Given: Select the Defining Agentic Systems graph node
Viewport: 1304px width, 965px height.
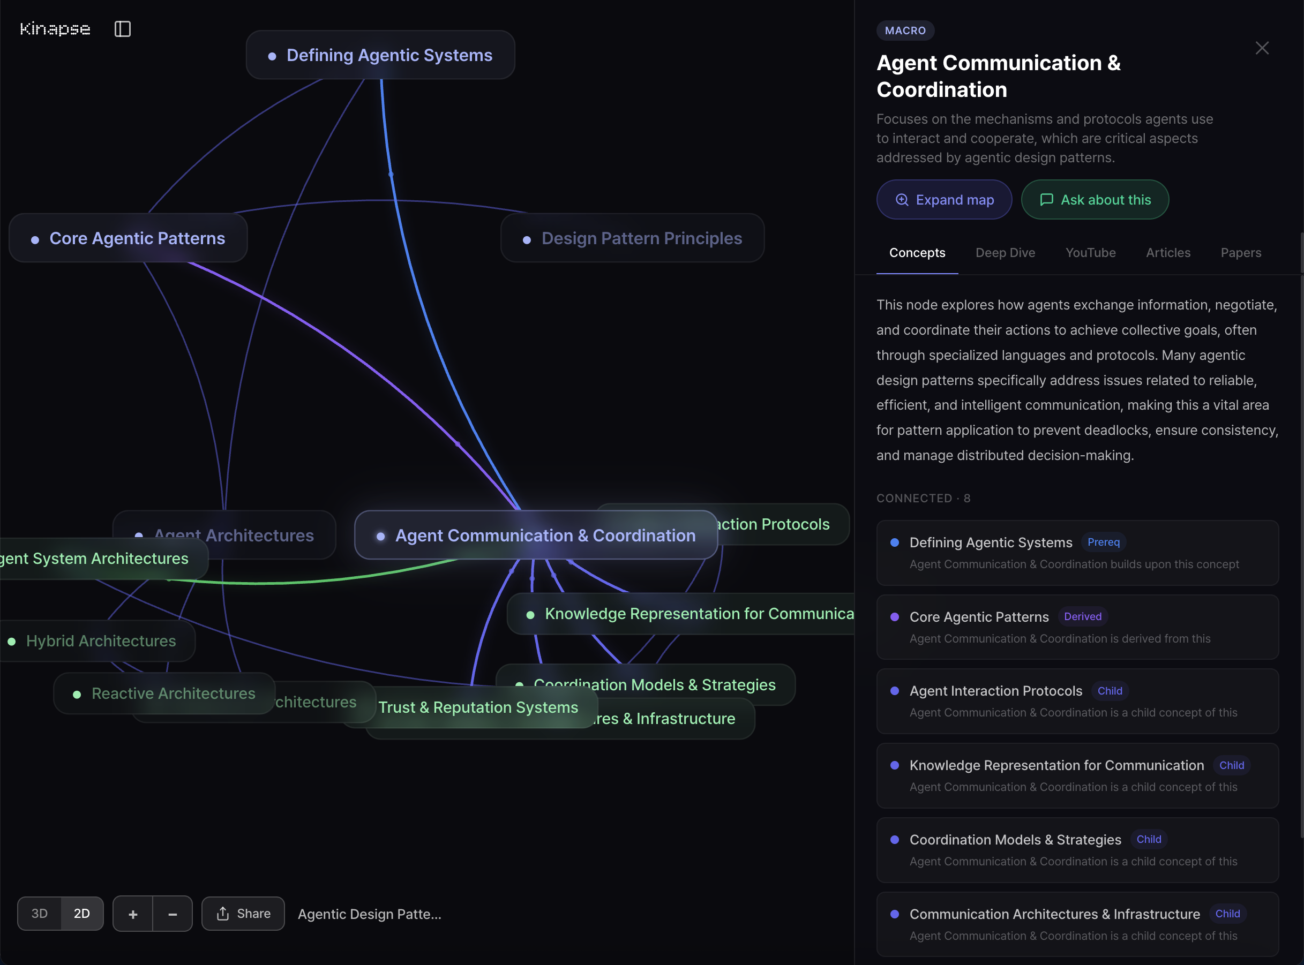Looking at the screenshot, I should pos(380,55).
